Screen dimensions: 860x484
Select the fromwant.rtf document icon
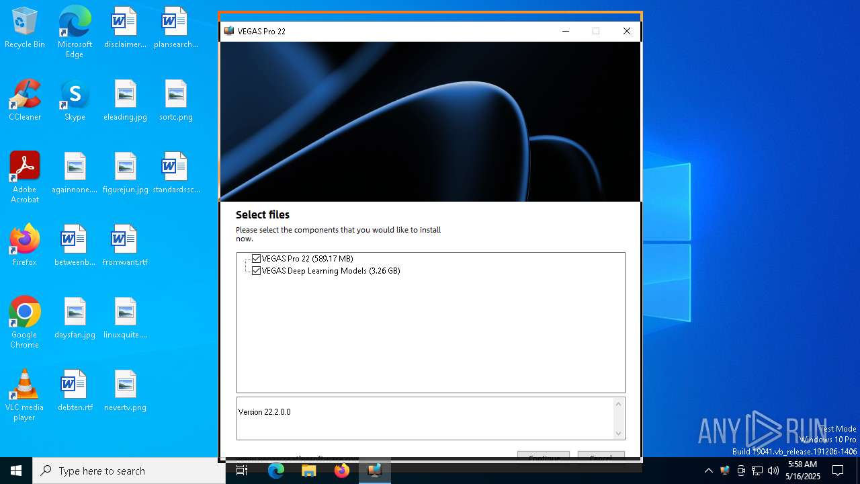coord(125,246)
